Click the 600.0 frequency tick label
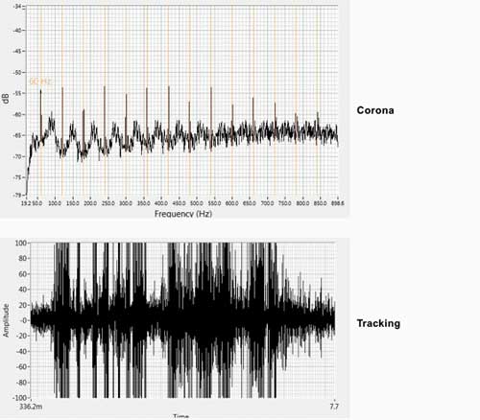Viewport: 480px width, 420px height. tap(232, 203)
